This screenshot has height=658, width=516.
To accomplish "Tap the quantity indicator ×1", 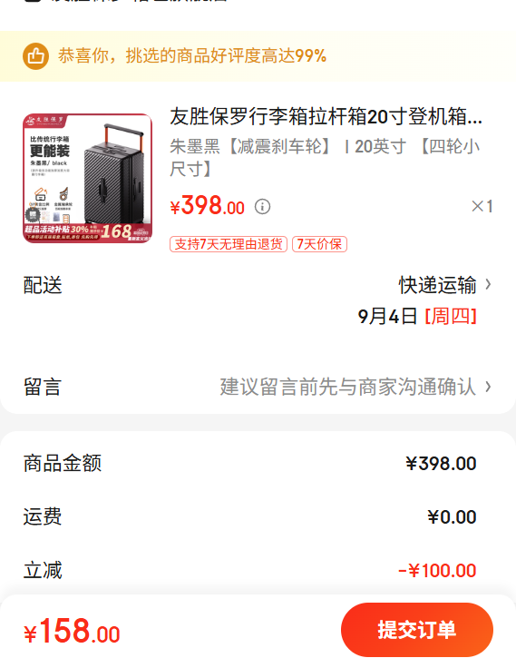I will 482,206.
